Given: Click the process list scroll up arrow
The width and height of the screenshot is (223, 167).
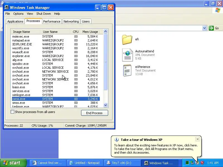Looking at the screenshot, I should (x=106, y=31).
